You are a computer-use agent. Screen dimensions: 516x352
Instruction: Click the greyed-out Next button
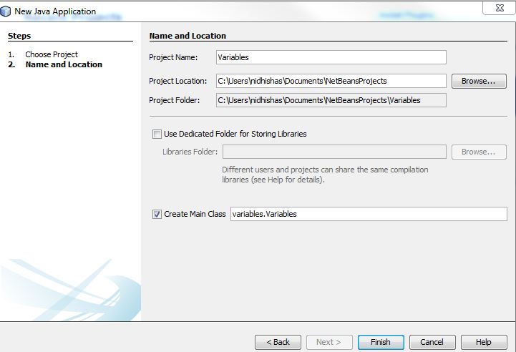point(329,342)
